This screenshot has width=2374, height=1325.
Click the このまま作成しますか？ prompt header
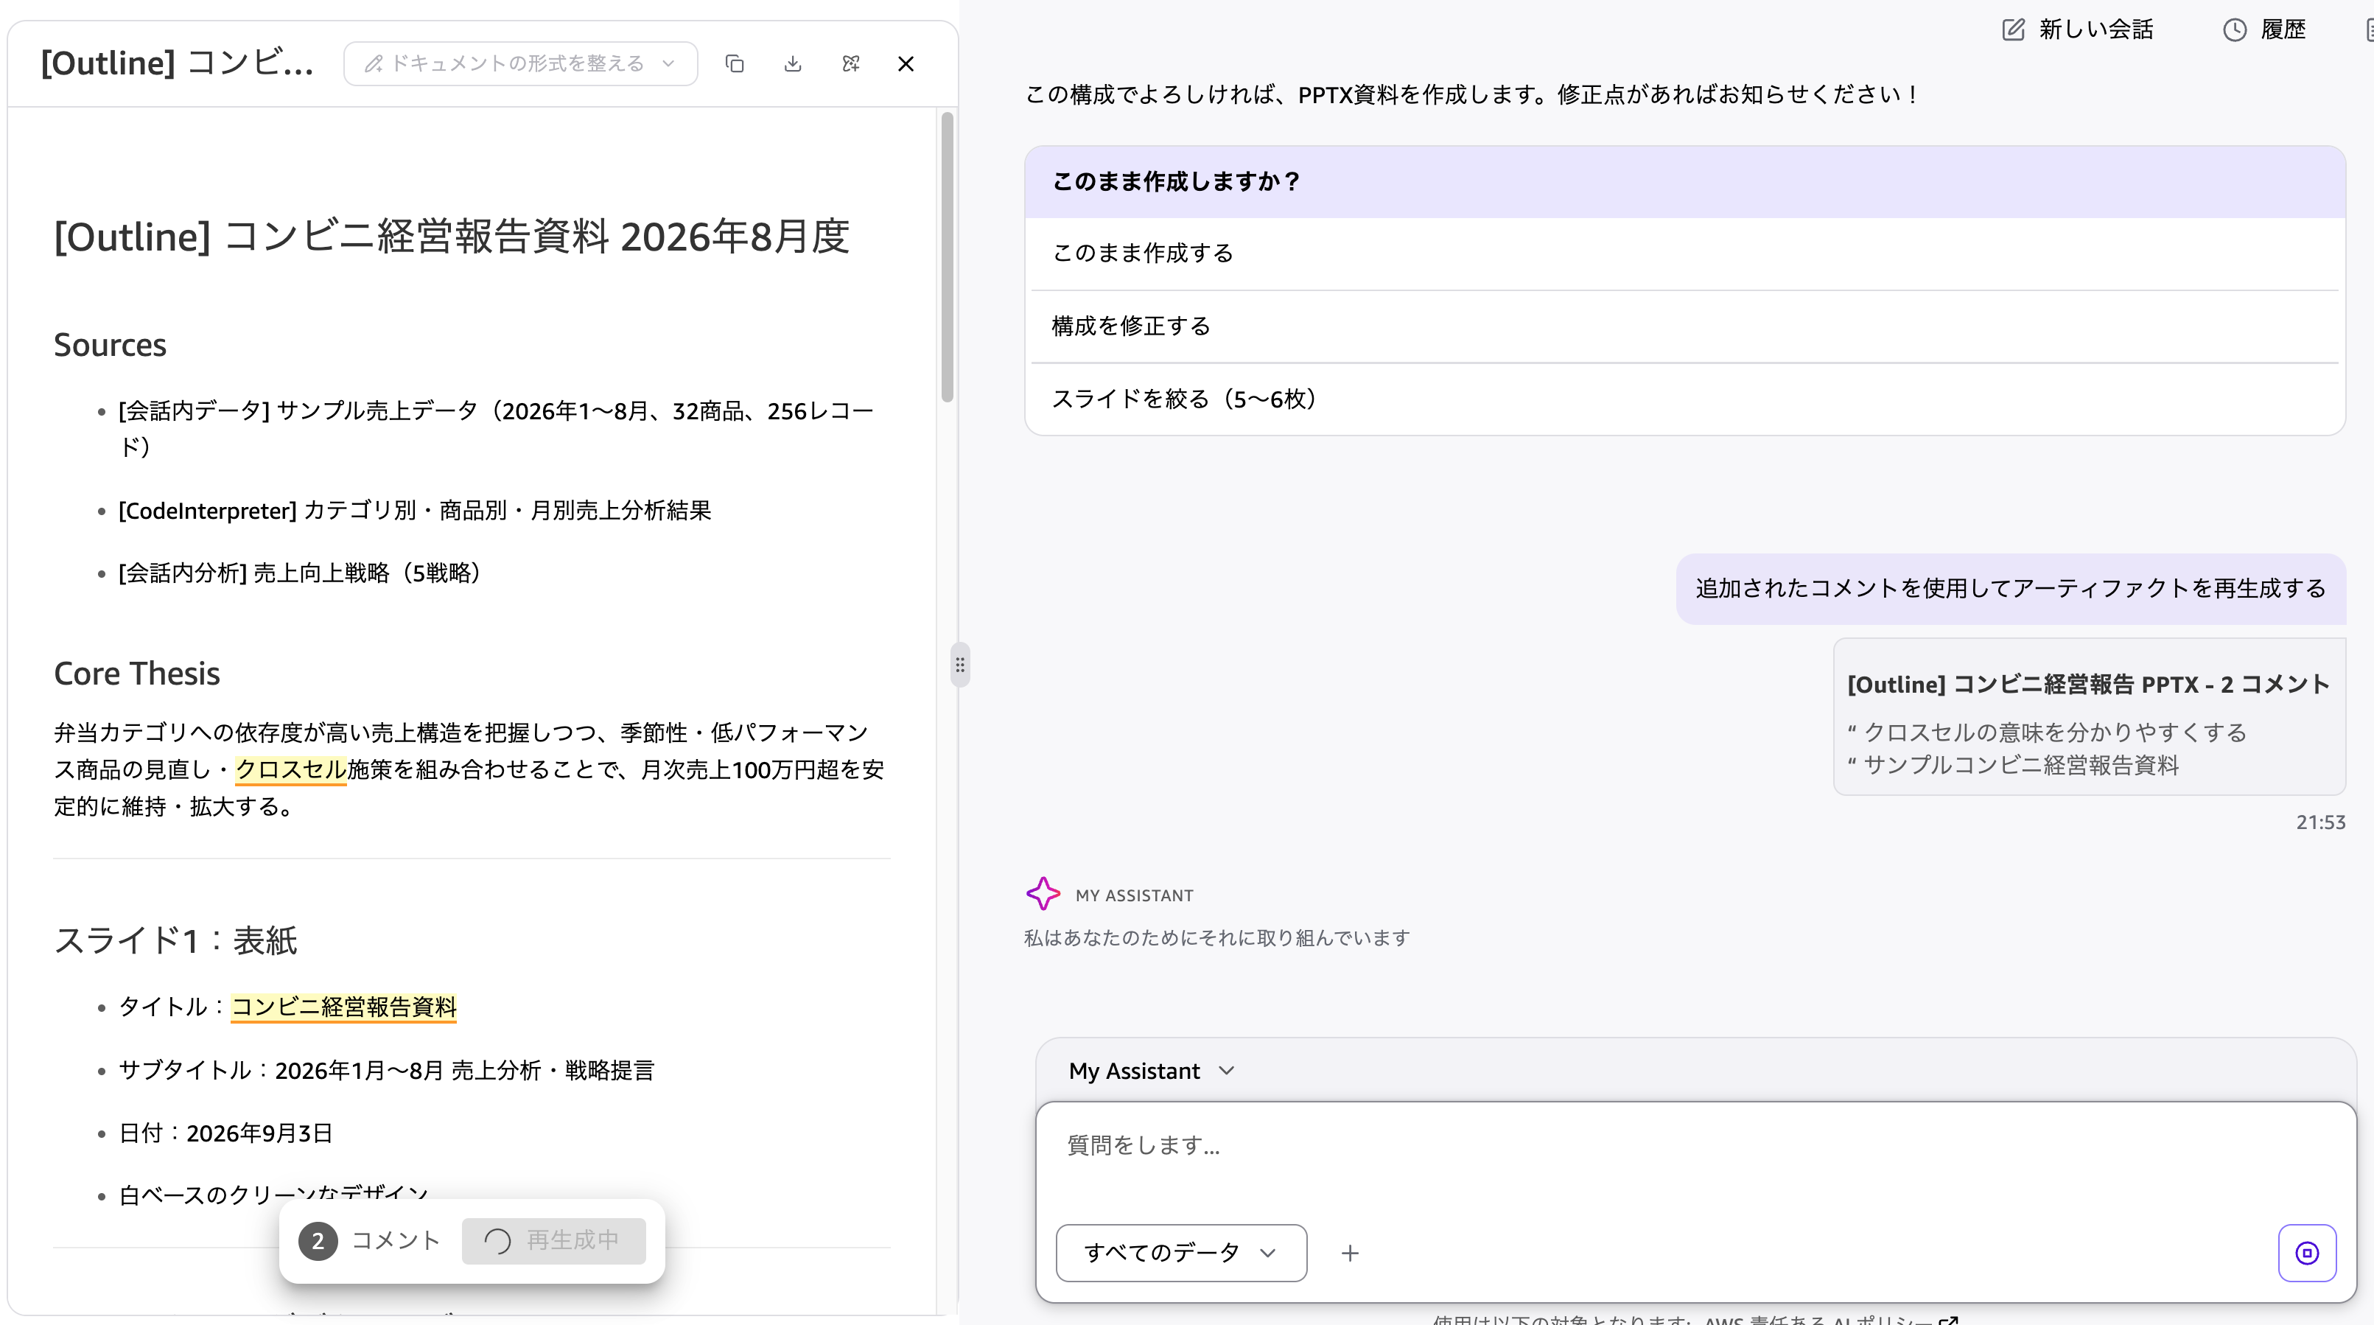pyautogui.click(x=1684, y=181)
